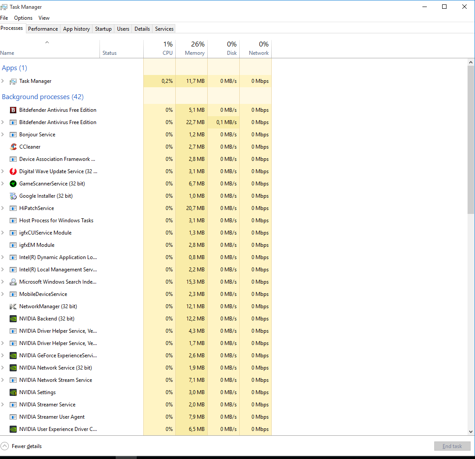Sort by the Status column header
Screen dimensions: 475x459
[121, 49]
